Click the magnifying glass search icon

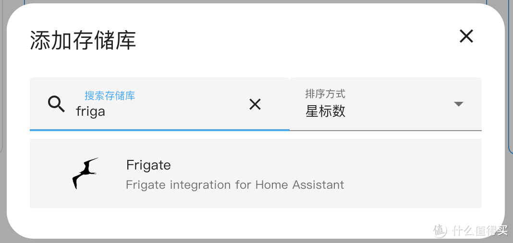coord(56,104)
